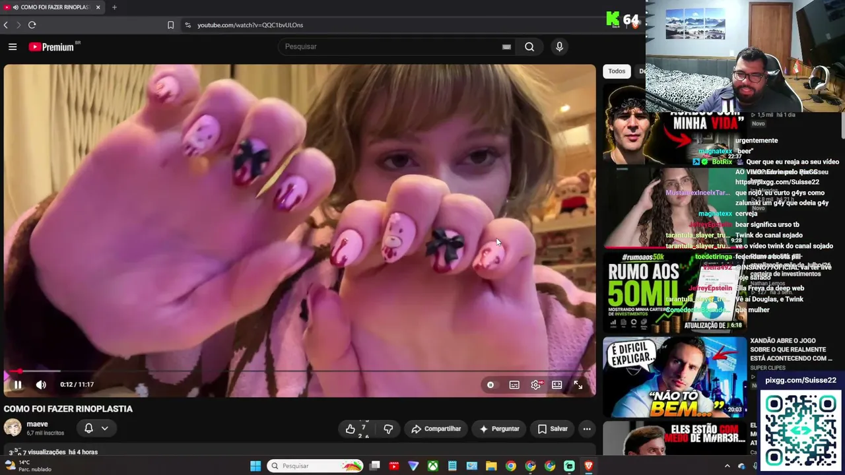View site information for youtube.com

[187, 25]
